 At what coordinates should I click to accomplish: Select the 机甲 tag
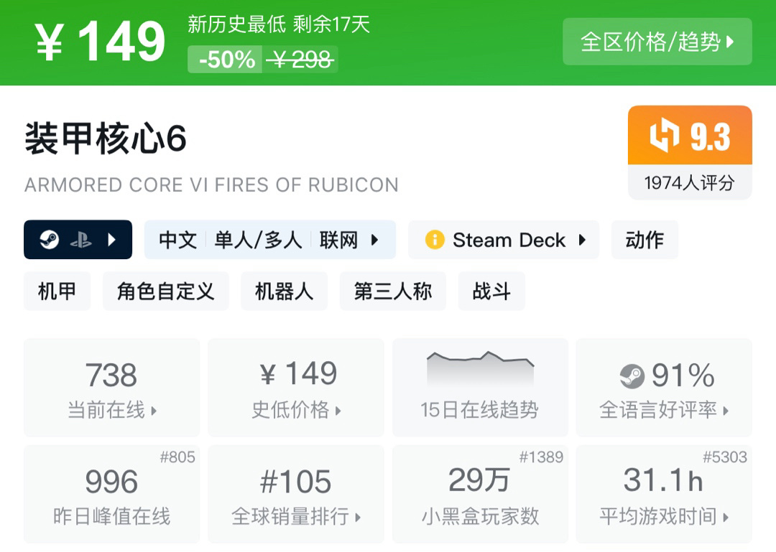57,291
